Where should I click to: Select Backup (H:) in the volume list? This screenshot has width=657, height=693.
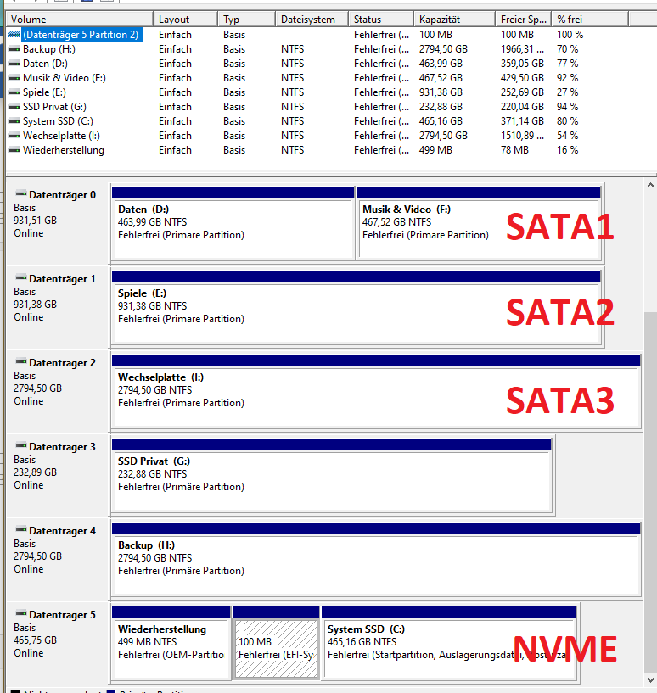click(49, 49)
